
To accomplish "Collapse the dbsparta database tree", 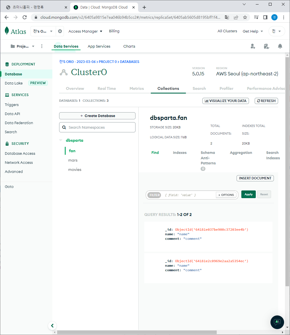I will pos(61,140).
